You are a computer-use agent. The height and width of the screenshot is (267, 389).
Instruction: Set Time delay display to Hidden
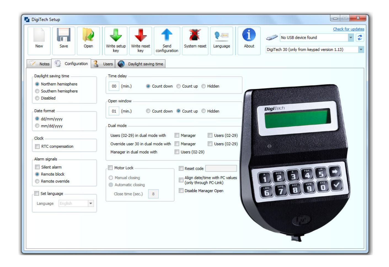(x=203, y=86)
